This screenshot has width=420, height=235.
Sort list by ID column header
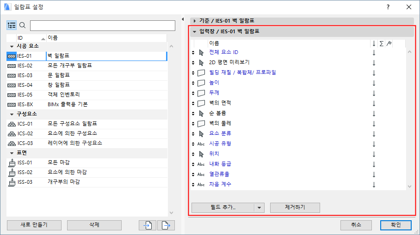(31, 38)
